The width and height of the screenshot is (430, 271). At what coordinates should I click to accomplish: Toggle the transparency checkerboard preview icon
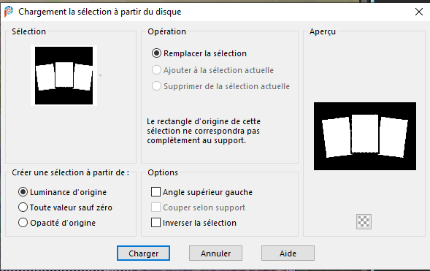pyautogui.click(x=364, y=221)
